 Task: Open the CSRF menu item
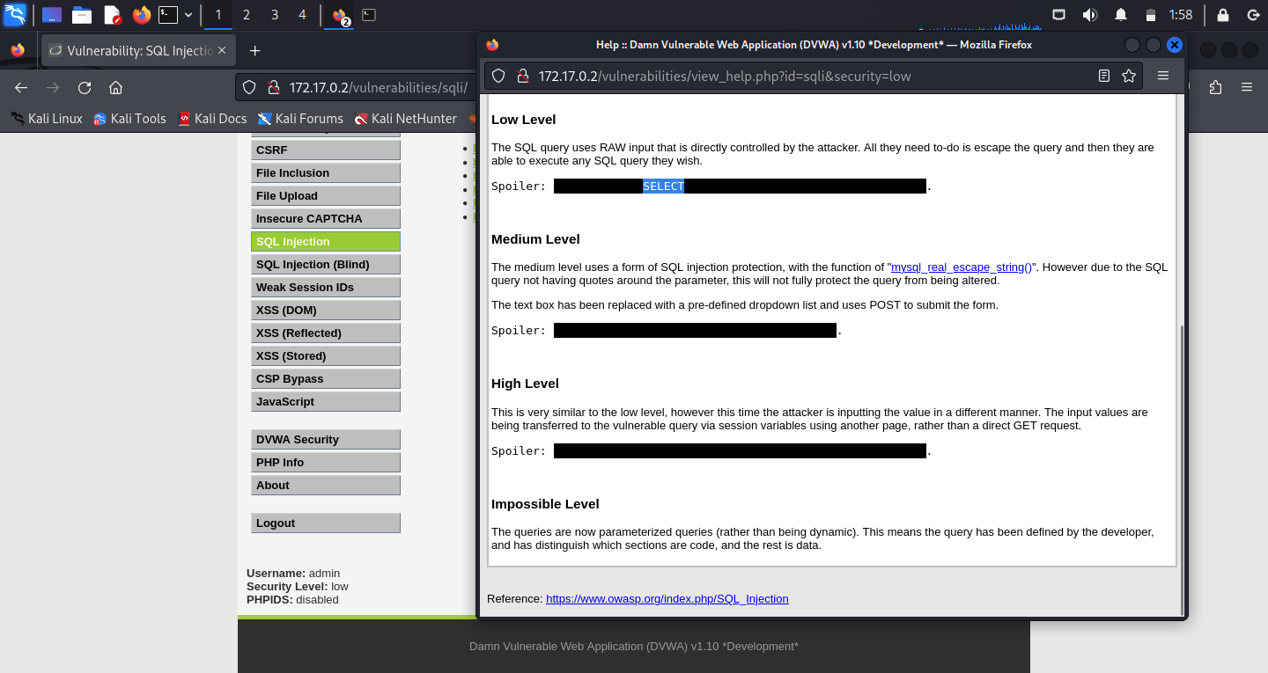326,150
